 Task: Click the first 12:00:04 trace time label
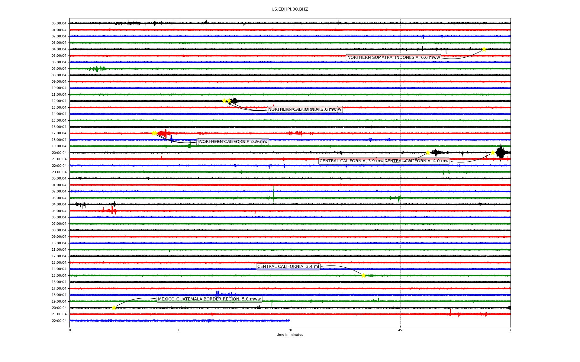(59, 101)
